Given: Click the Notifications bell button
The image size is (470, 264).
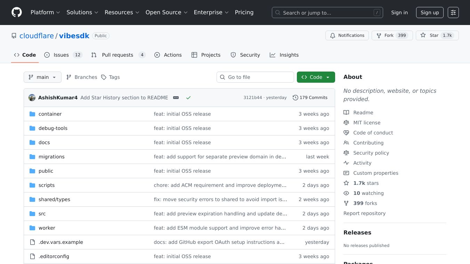Looking at the screenshot, I should point(347,35).
